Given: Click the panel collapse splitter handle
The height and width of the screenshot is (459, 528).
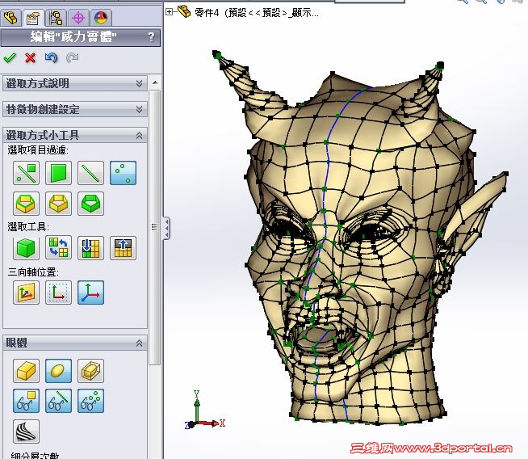Looking at the screenshot, I should 166,229.
